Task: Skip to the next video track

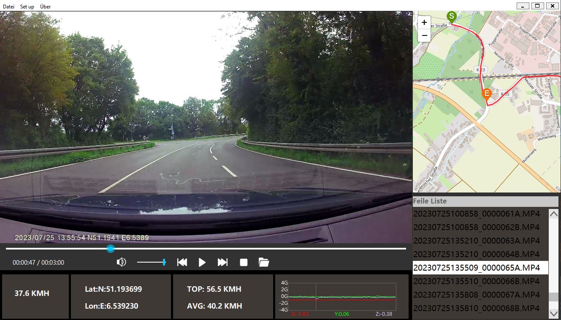Action: (222, 263)
